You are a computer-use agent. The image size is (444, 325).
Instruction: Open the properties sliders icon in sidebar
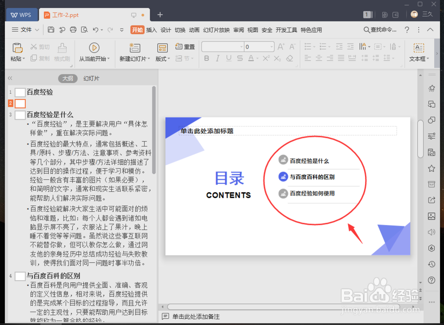click(x=432, y=136)
